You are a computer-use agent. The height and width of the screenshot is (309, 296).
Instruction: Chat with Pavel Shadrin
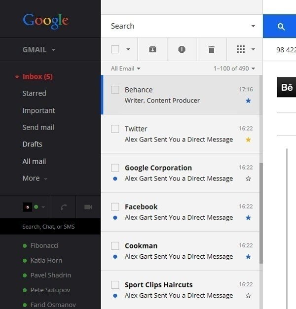pyautogui.click(x=50, y=275)
